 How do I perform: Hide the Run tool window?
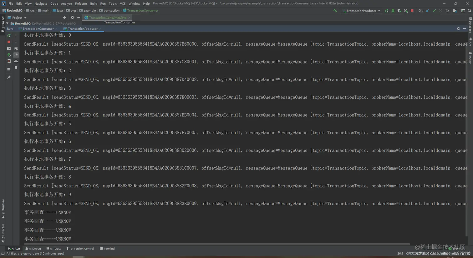[x=465, y=28]
